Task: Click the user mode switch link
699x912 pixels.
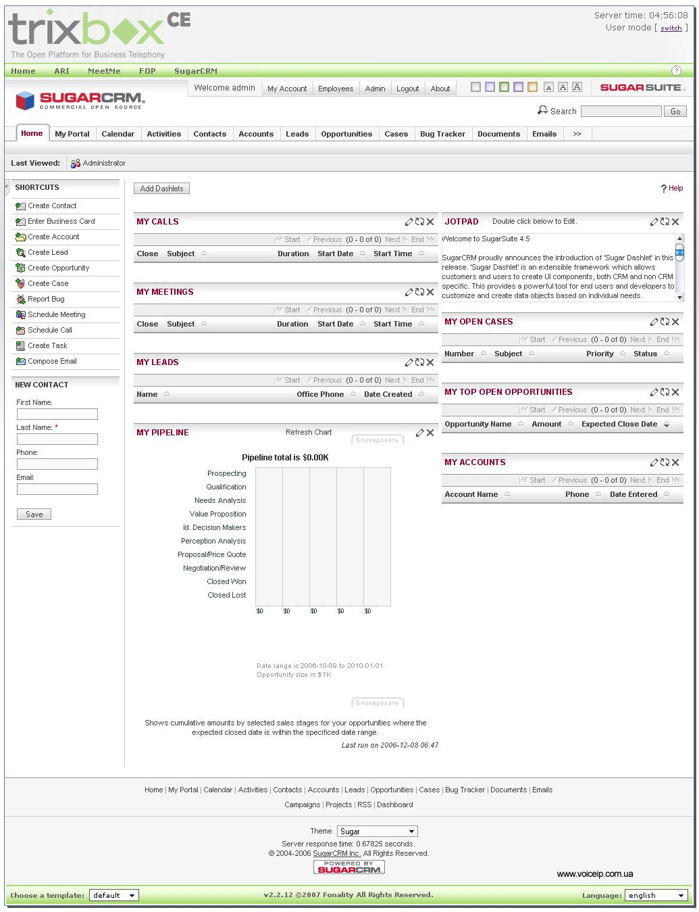Action: coord(671,28)
